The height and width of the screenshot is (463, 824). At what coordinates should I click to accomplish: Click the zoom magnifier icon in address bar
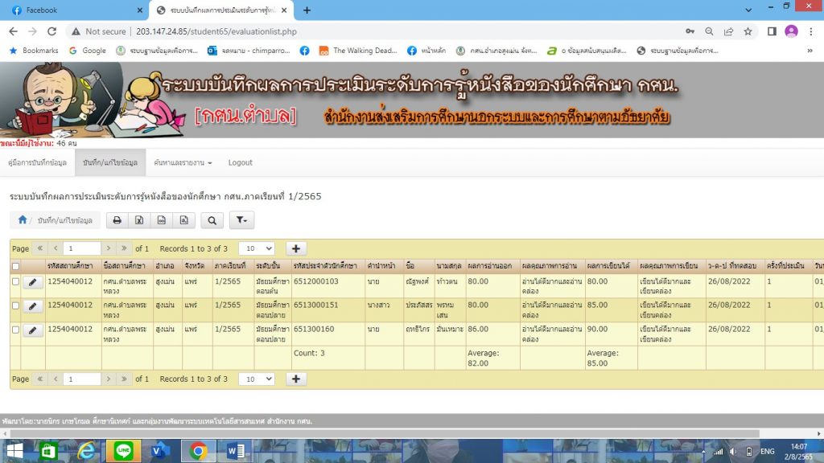[710, 31]
